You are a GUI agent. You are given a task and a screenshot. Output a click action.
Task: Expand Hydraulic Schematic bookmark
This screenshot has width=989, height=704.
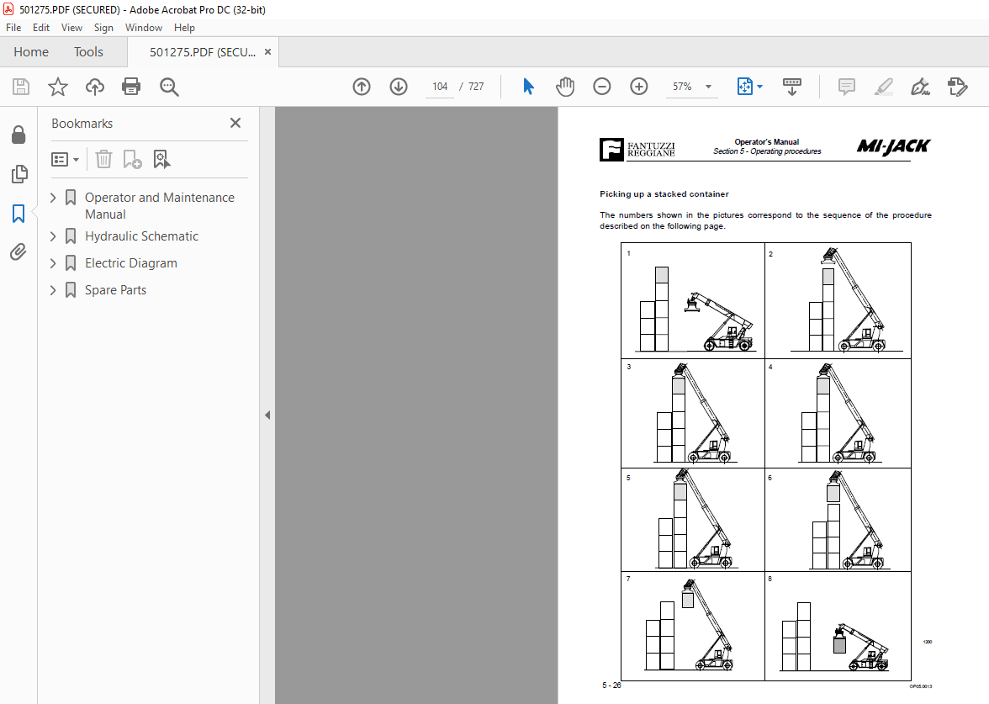(53, 236)
